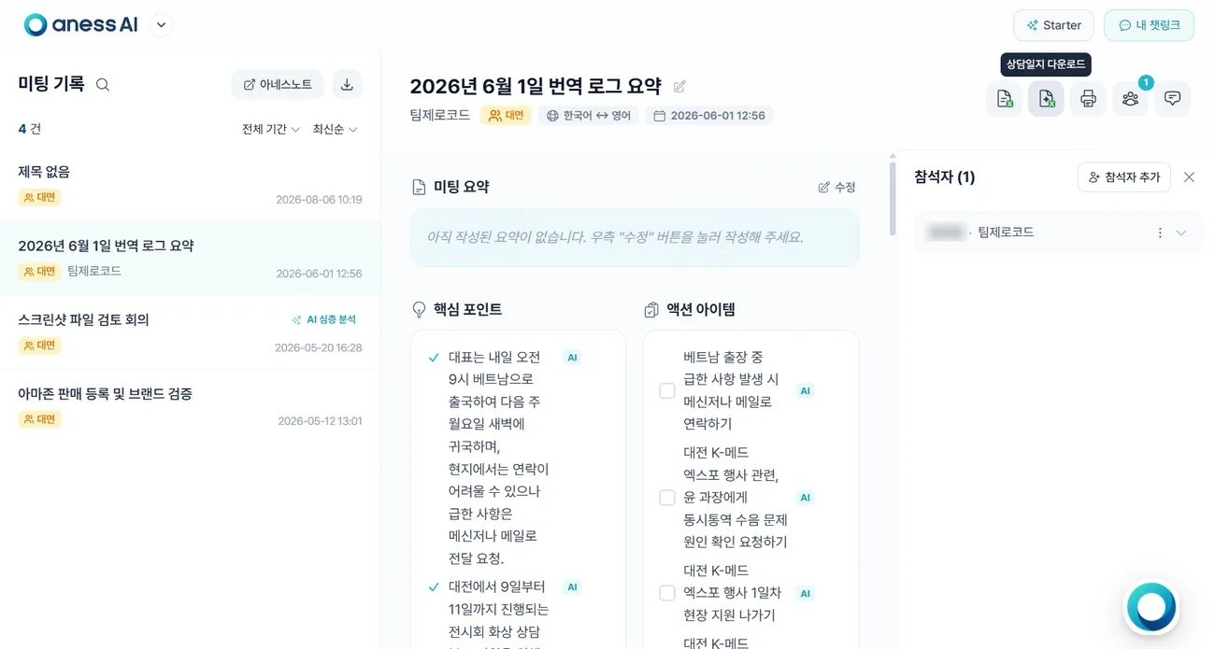This screenshot has height=649, width=1215.
Task: Check the 베트남 출장 중 action item
Action: pyautogui.click(x=667, y=390)
